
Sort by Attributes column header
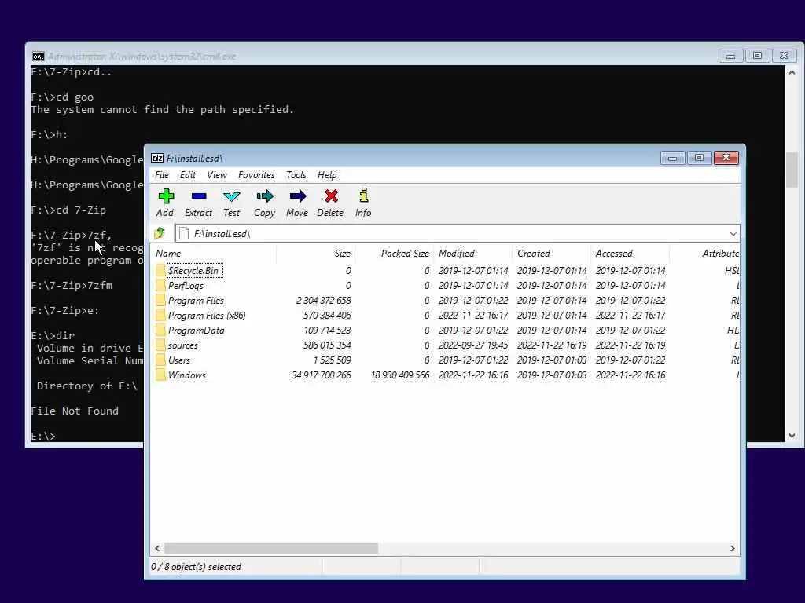tap(704, 254)
